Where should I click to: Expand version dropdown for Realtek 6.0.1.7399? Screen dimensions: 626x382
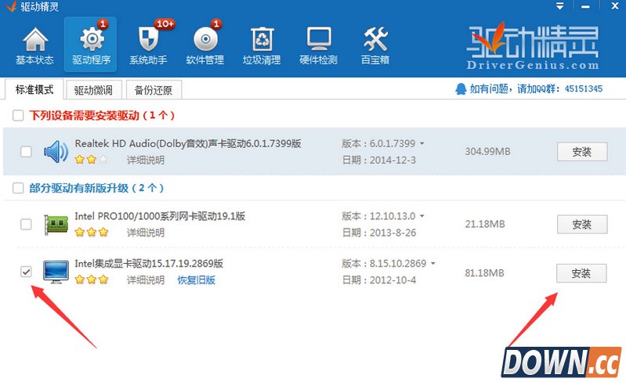pyautogui.click(x=422, y=144)
